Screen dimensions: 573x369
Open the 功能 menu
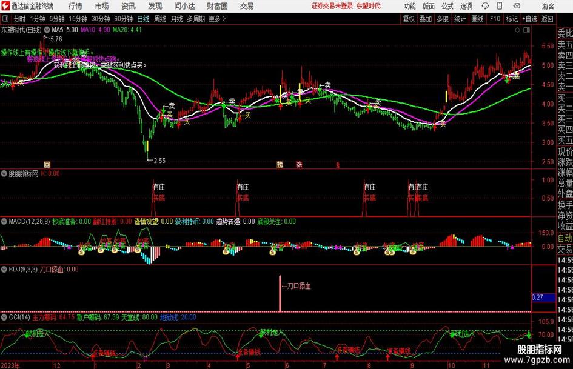tap(410, 6)
